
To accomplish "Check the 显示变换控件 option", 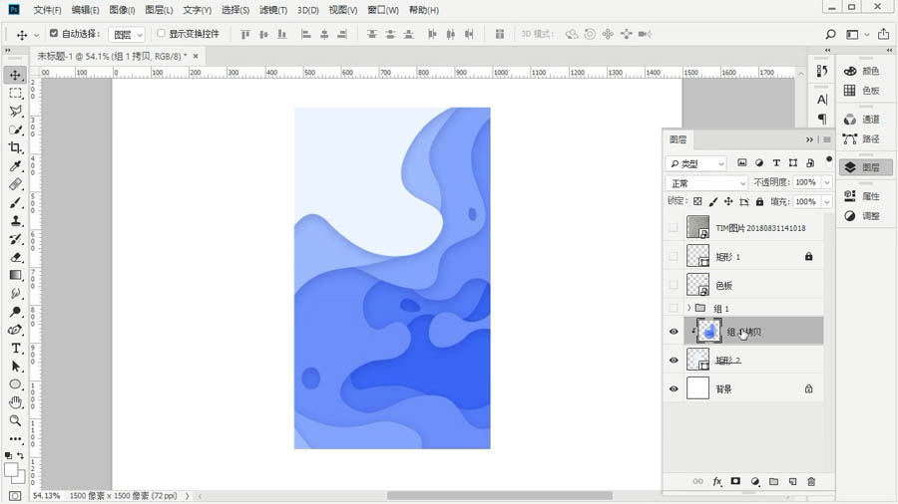I will tap(162, 34).
